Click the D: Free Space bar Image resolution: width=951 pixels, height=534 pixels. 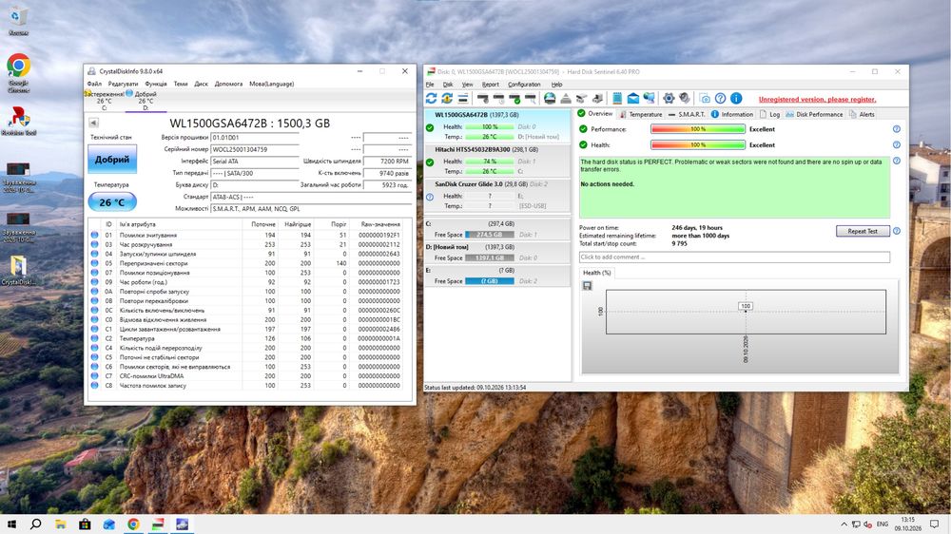coord(490,257)
